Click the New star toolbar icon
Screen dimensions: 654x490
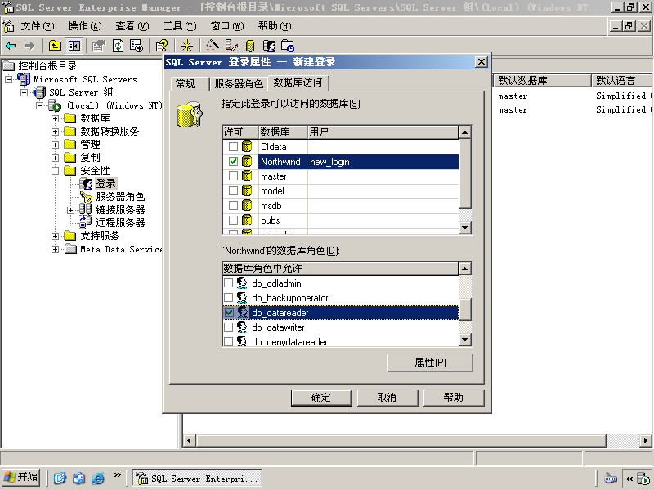coord(186,46)
